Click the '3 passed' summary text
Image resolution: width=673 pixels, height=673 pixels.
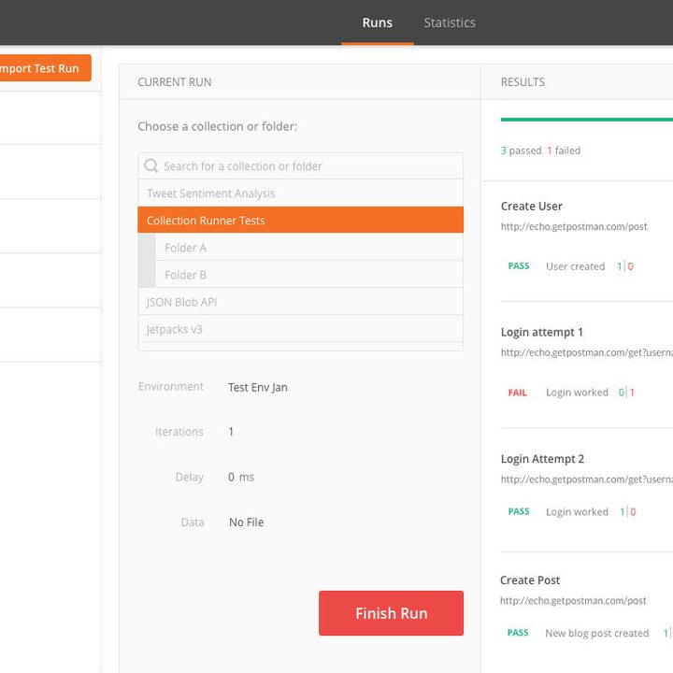pos(522,150)
